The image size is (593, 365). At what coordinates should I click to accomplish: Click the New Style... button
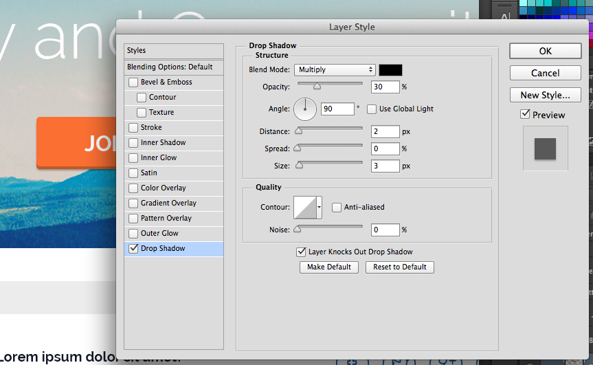tap(545, 95)
